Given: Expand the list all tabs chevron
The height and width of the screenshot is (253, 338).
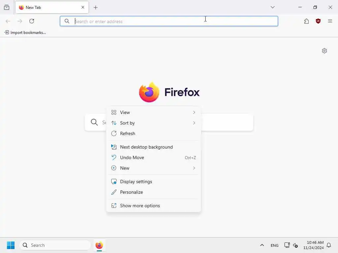Looking at the screenshot, I should click(272, 7).
